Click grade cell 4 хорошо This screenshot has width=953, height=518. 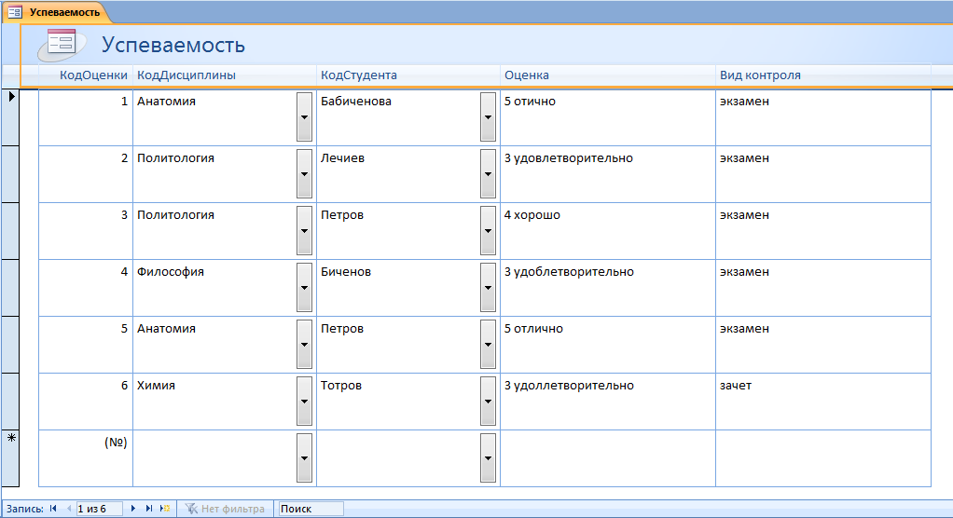coord(608,231)
